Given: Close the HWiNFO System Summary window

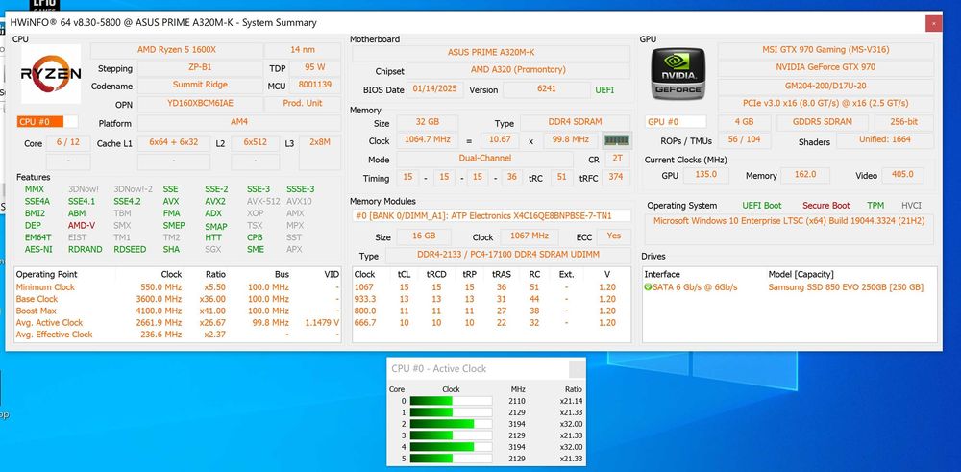Looking at the screenshot, I should [x=933, y=23].
